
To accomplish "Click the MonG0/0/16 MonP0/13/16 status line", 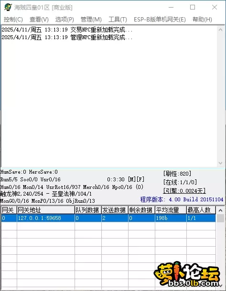I will coord(48,201).
